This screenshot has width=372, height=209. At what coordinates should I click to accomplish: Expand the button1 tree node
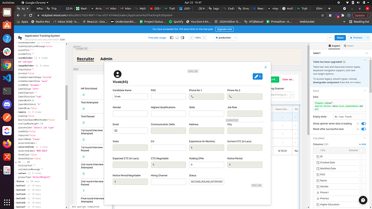pyautogui.click(x=16, y=186)
